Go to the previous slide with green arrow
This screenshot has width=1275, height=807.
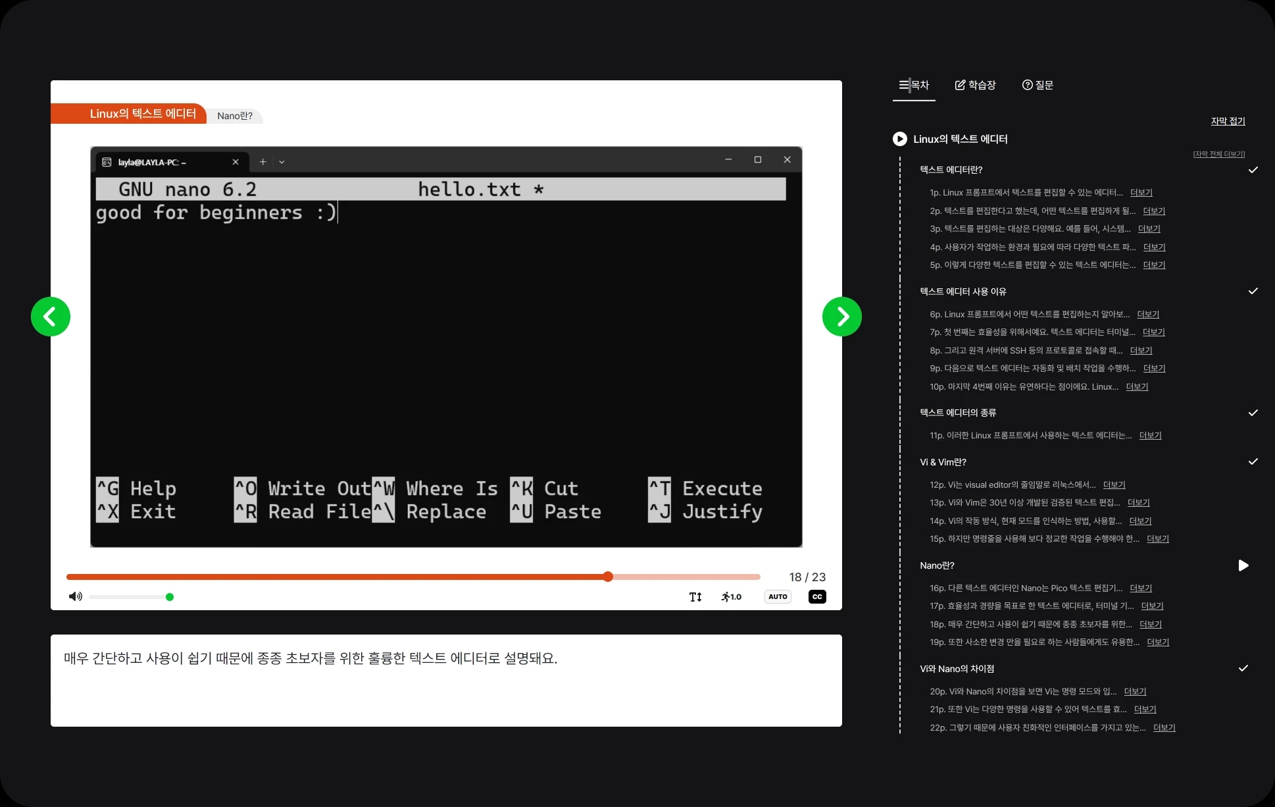(51, 317)
